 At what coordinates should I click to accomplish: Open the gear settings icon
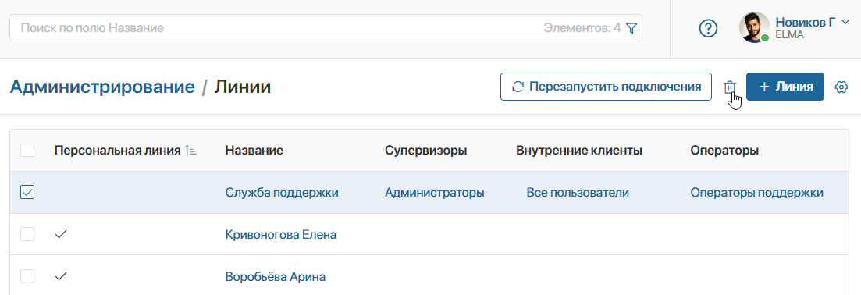pos(841,87)
